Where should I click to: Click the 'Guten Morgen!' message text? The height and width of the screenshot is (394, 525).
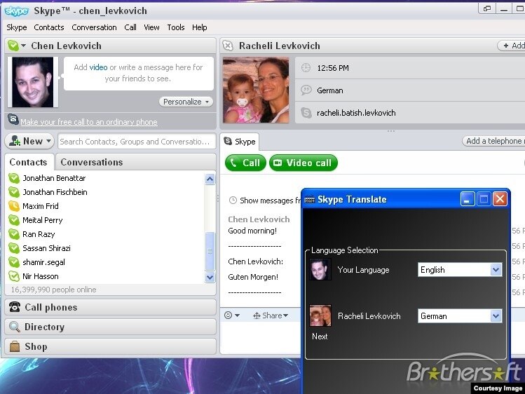253,277
